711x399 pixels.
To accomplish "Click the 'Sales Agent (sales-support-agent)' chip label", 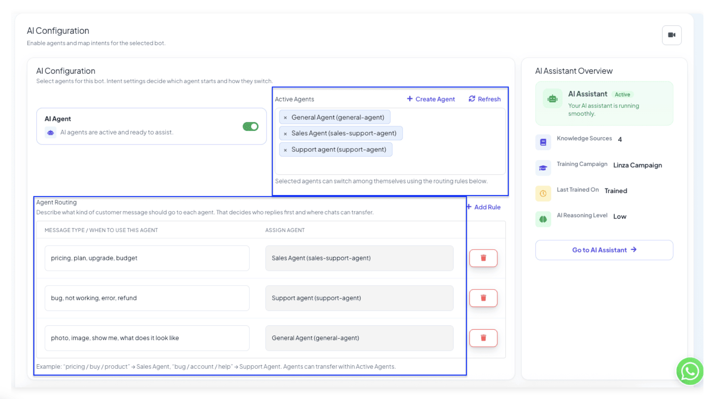I will pyautogui.click(x=344, y=133).
